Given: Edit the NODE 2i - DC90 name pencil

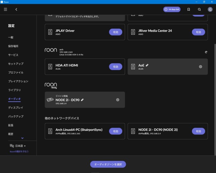Looking at the screenshot, I should (82, 100).
